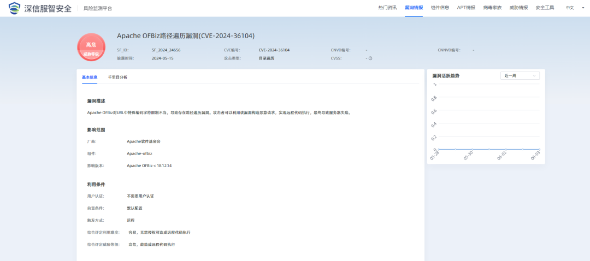The width and height of the screenshot is (590, 261).
Task: Click the 05-30 chart data point
Action: 472,149
